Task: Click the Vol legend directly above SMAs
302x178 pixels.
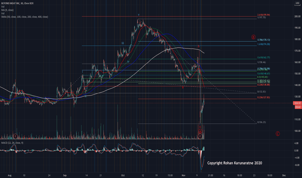Action: [3, 14]
